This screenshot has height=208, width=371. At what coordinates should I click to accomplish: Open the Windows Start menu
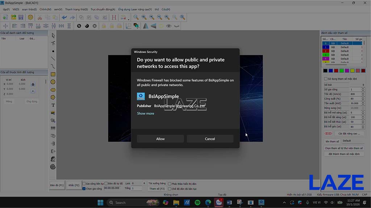(100, 203)
